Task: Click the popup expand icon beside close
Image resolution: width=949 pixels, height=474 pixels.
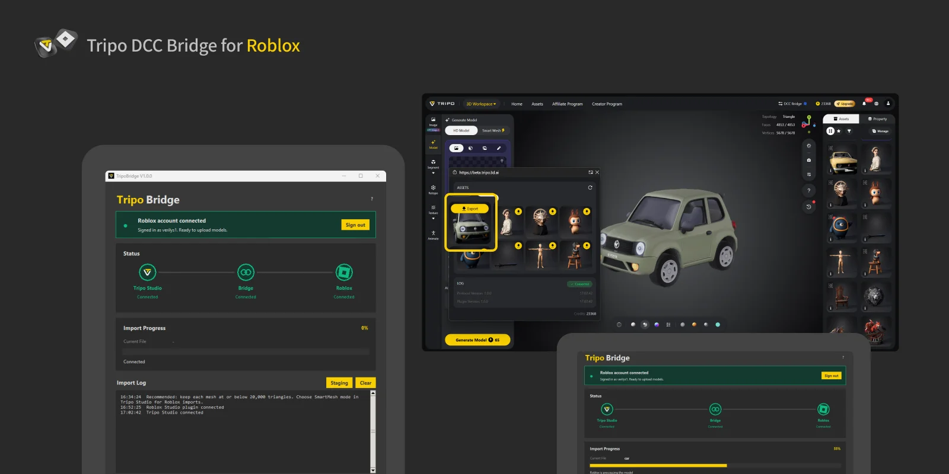Action: 590,172
